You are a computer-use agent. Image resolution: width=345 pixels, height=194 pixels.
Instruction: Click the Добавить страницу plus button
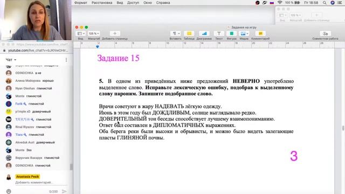[x=115, y=33]
